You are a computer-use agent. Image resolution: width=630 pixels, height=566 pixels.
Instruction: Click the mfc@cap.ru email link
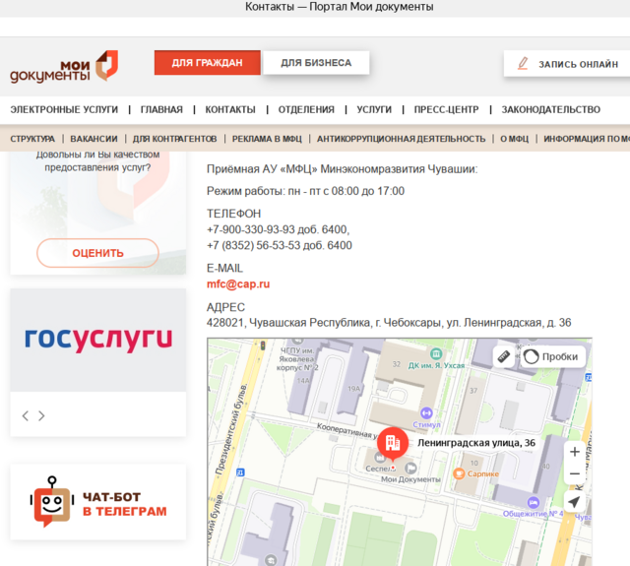pyautogui.click(x=238, y=284)
